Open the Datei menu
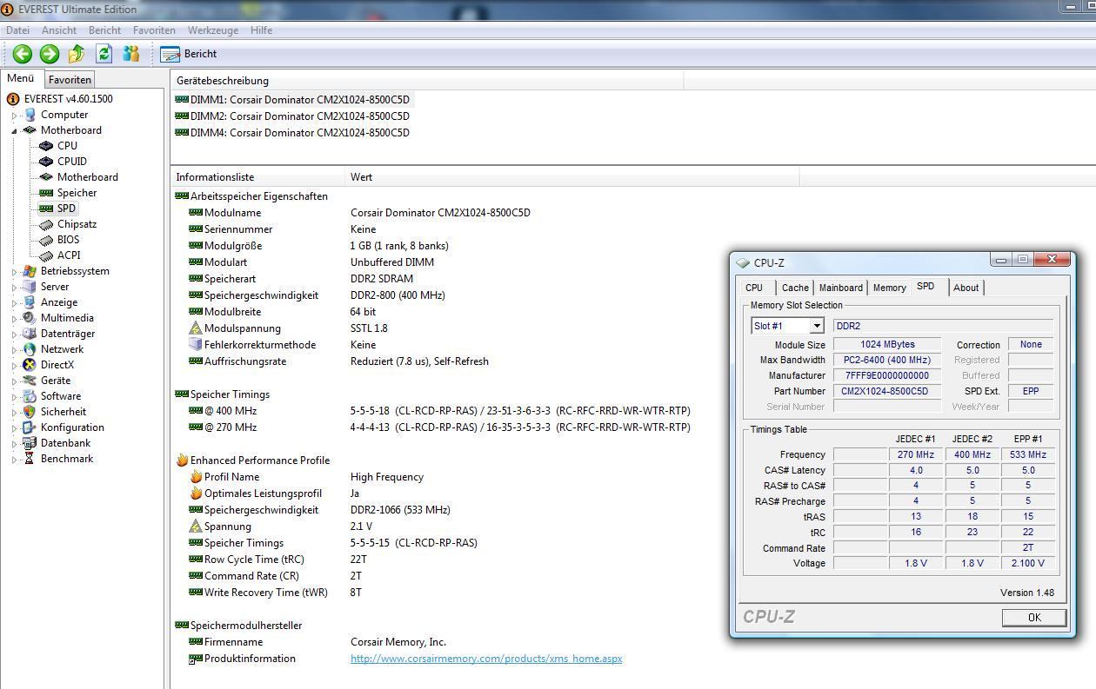 pyautogui.click(x=17, y=30)
